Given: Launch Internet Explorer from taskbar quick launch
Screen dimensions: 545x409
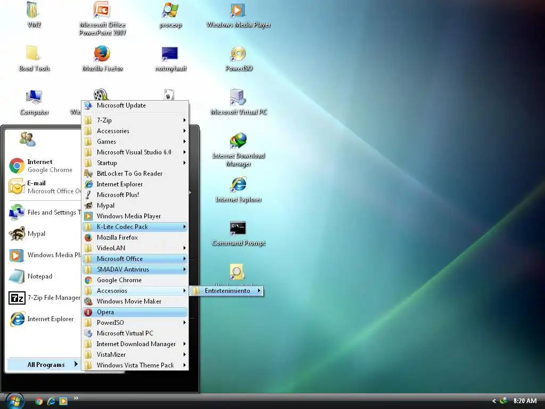Looking at the screenshot, I should coord(51,401).
